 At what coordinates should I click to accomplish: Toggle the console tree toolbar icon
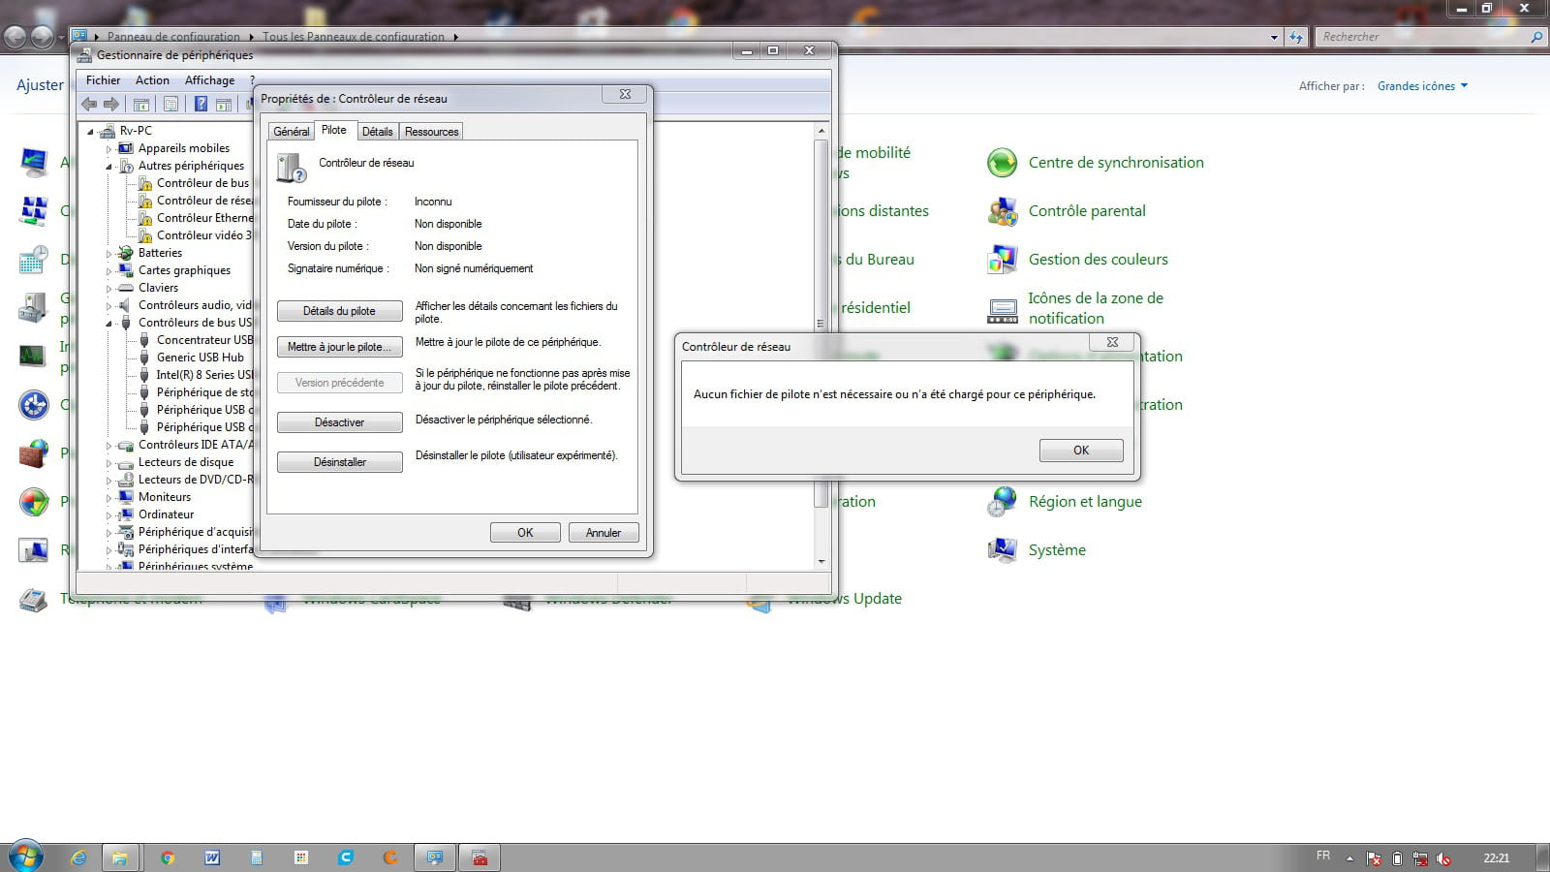(141, 104)
